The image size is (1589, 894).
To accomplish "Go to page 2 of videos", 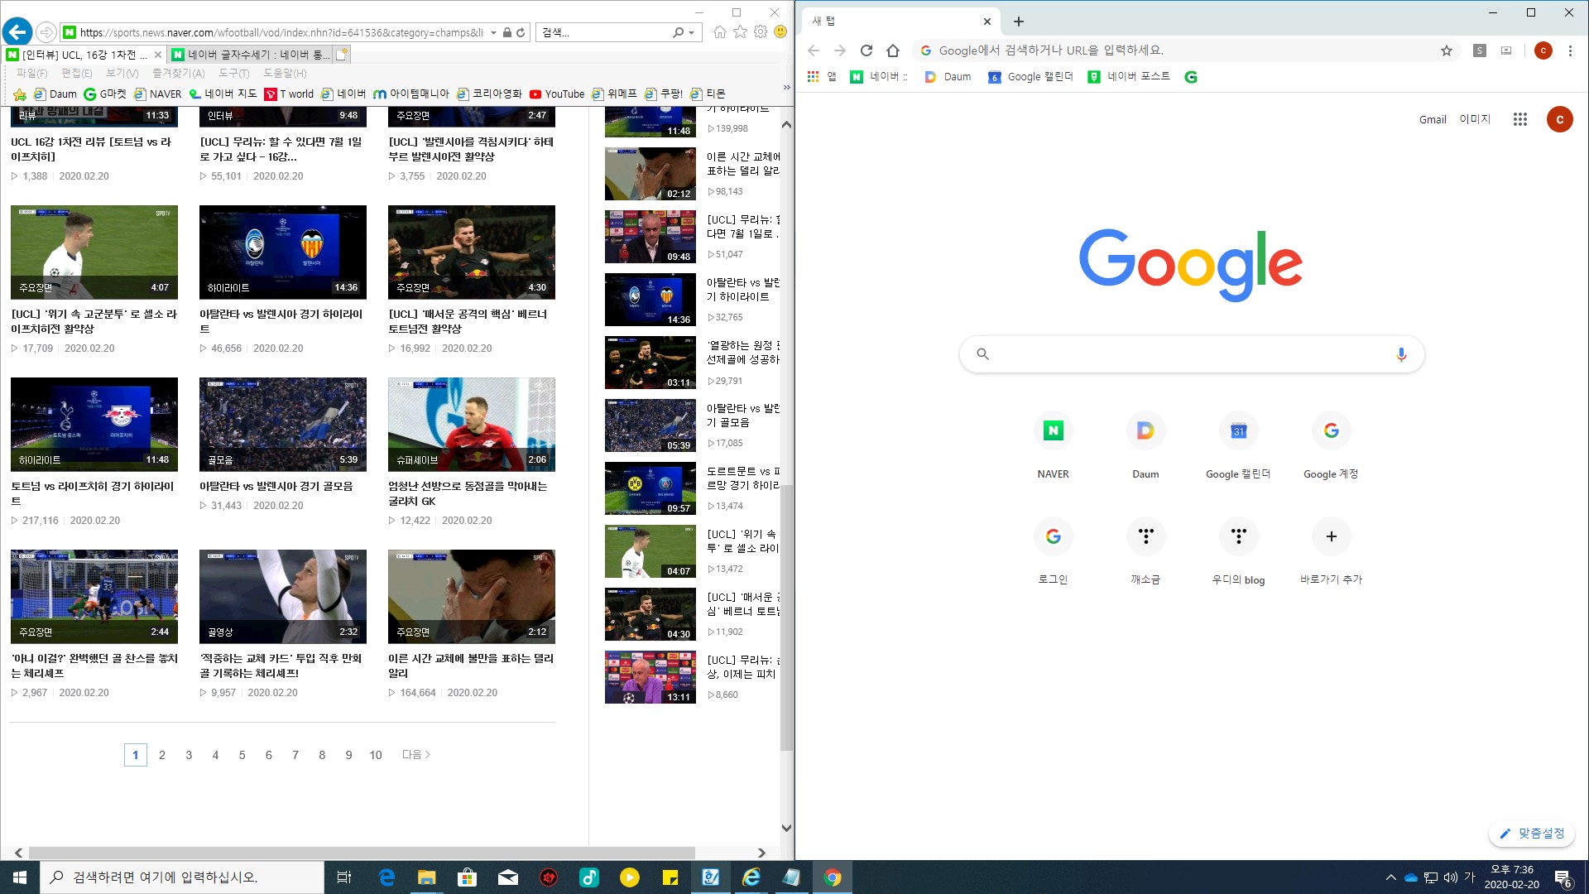I will (162, 755).
